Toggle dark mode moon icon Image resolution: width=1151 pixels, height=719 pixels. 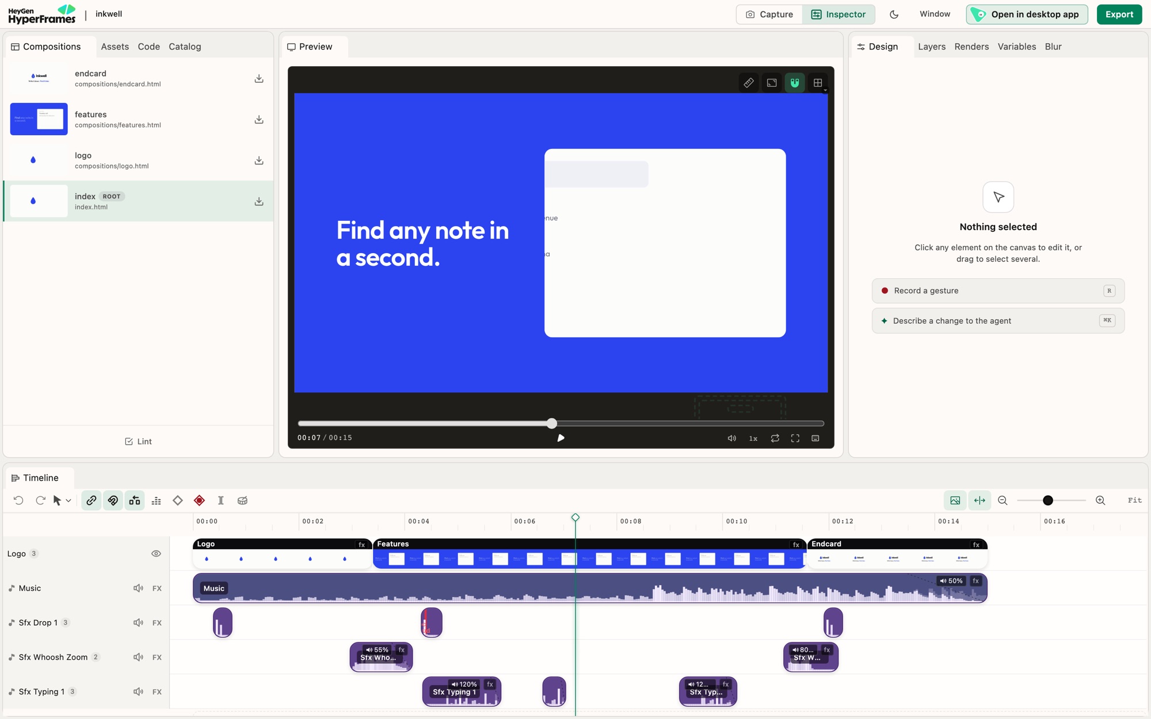[894, 14]
